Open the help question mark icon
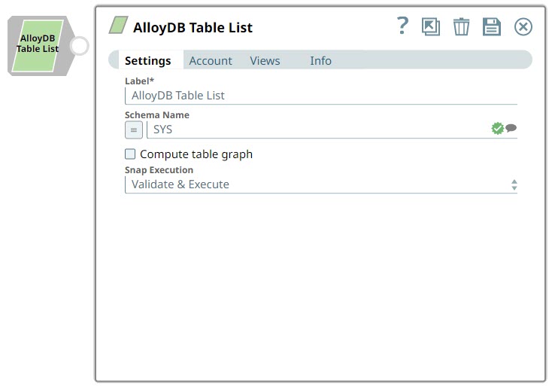This screenshot has height=387, width=552. click(402, 26)
